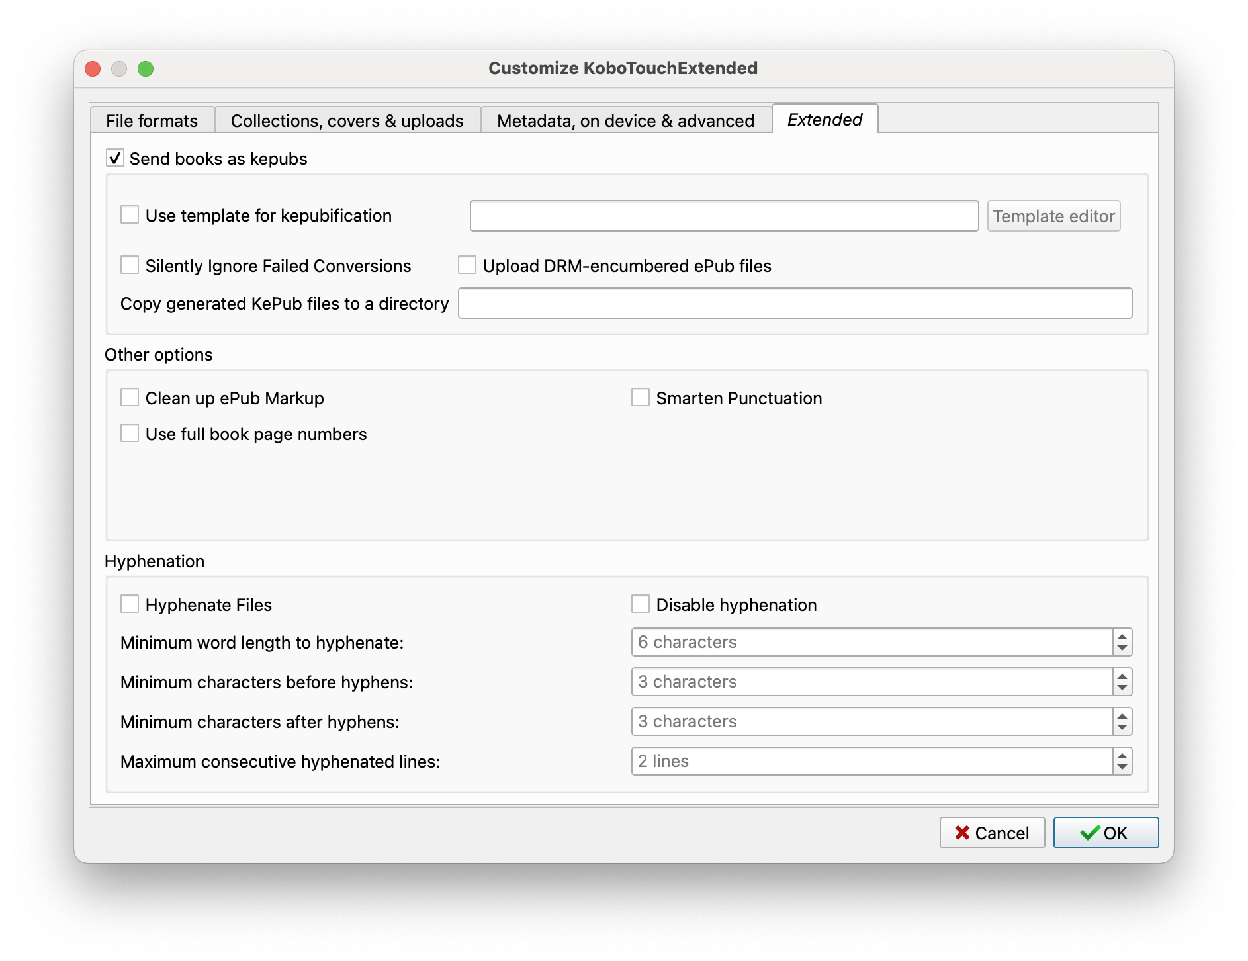Cancel the customization dialog
Screen dimensions: 1248x961
[x=992, y=833]
